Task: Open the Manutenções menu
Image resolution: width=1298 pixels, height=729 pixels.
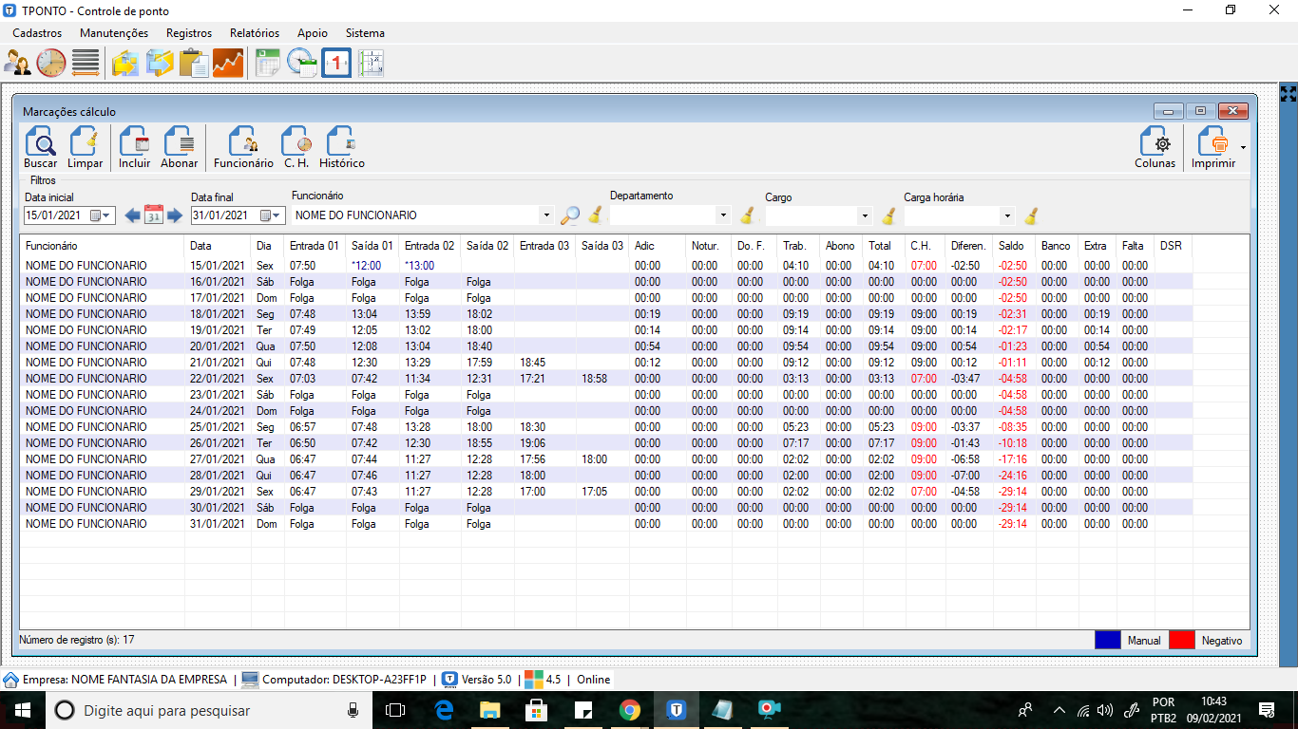Action: click(x=114, y=33)
